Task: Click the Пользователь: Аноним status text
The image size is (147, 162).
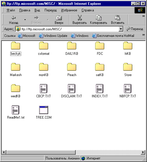Action: pos(63,158)
